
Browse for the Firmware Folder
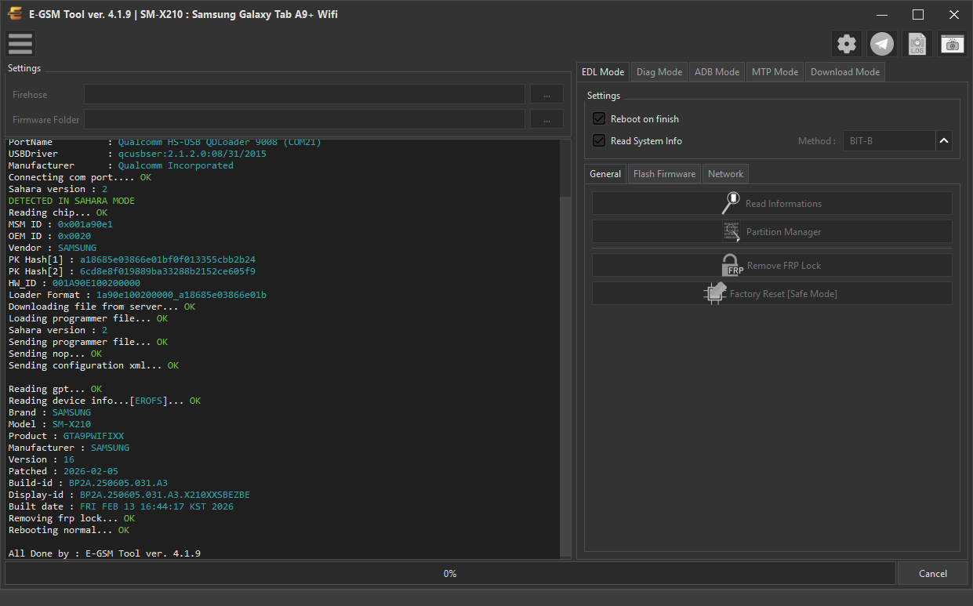(x=546, y=119)
